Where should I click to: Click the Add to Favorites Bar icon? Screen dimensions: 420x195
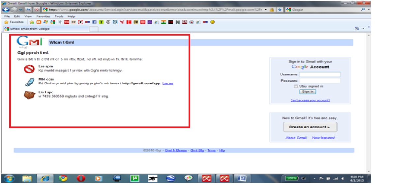(32, 22)
